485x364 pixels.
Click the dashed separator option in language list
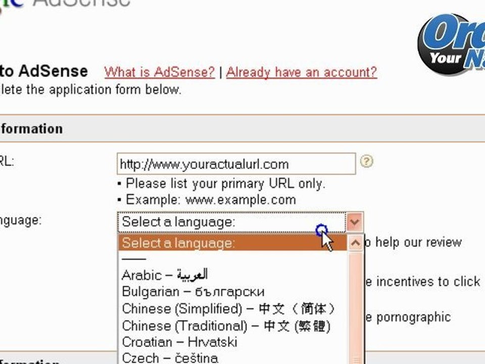[232, 259]
